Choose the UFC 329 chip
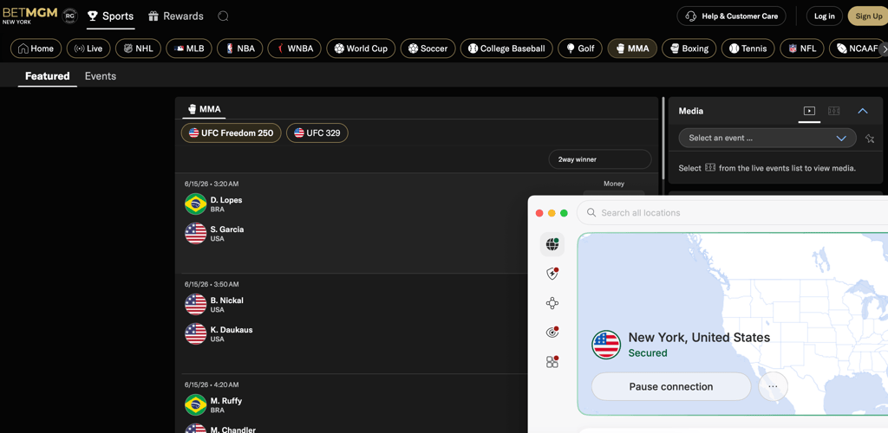The image size is (888, 433). tap(317, 132)
